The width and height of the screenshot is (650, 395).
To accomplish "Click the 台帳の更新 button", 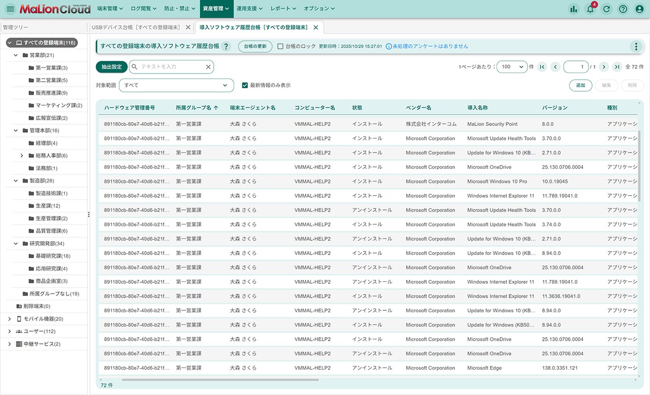I will click(x=255, y=46).
